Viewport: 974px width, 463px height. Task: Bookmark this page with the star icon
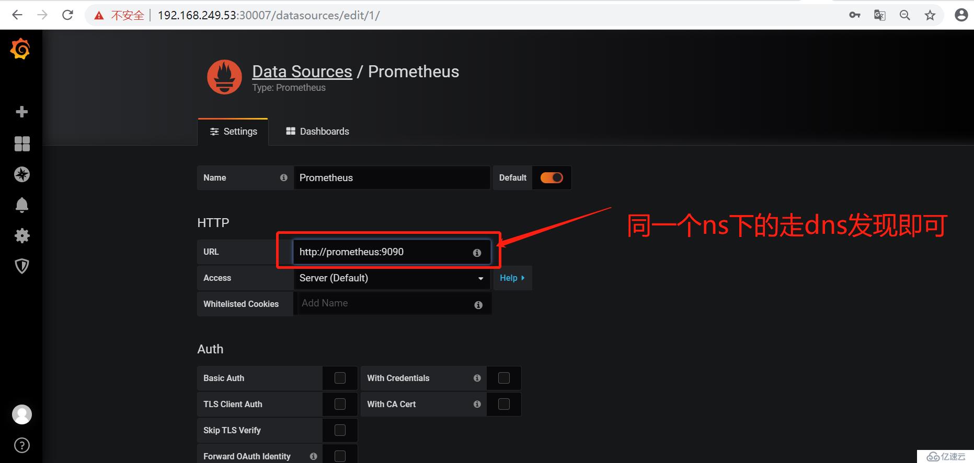[x=930, y=15]
